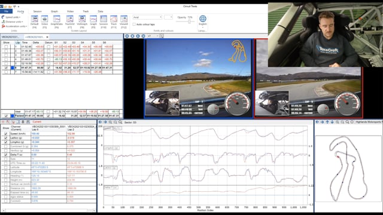This screenshot has height=215, width=383.
Task: Click graph panel left arrow icon
Action: click(100, 122)
